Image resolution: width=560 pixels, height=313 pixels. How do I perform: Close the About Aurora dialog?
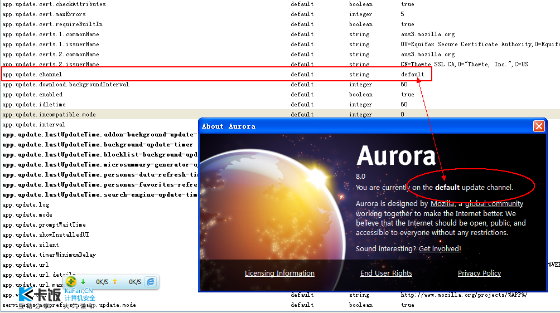click(539, 126)
